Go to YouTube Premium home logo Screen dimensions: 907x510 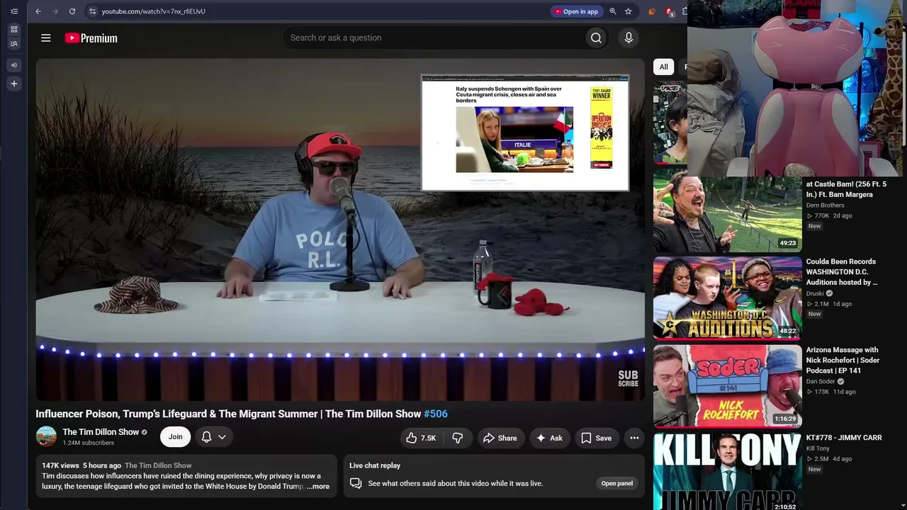91,38
